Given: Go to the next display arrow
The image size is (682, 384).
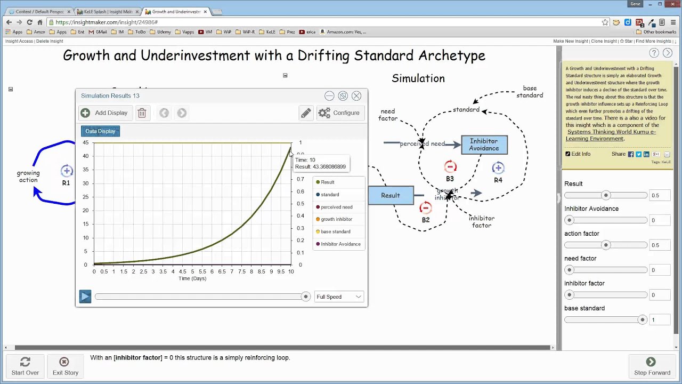Looking at the screenshot, I should click(x=182, y=113).
